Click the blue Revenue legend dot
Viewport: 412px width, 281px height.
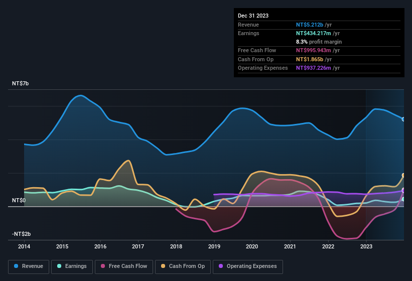point(16,266)
